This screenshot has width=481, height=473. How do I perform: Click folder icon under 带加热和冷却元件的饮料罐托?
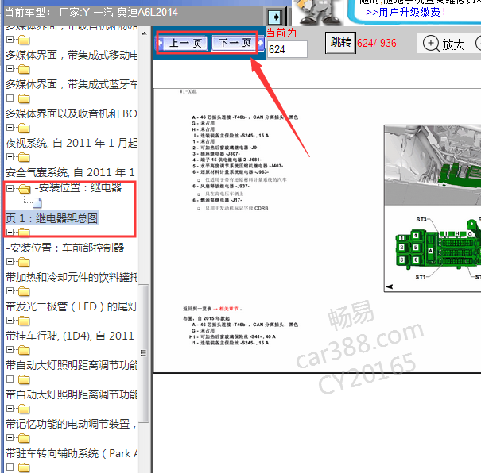tap(24, 291)
